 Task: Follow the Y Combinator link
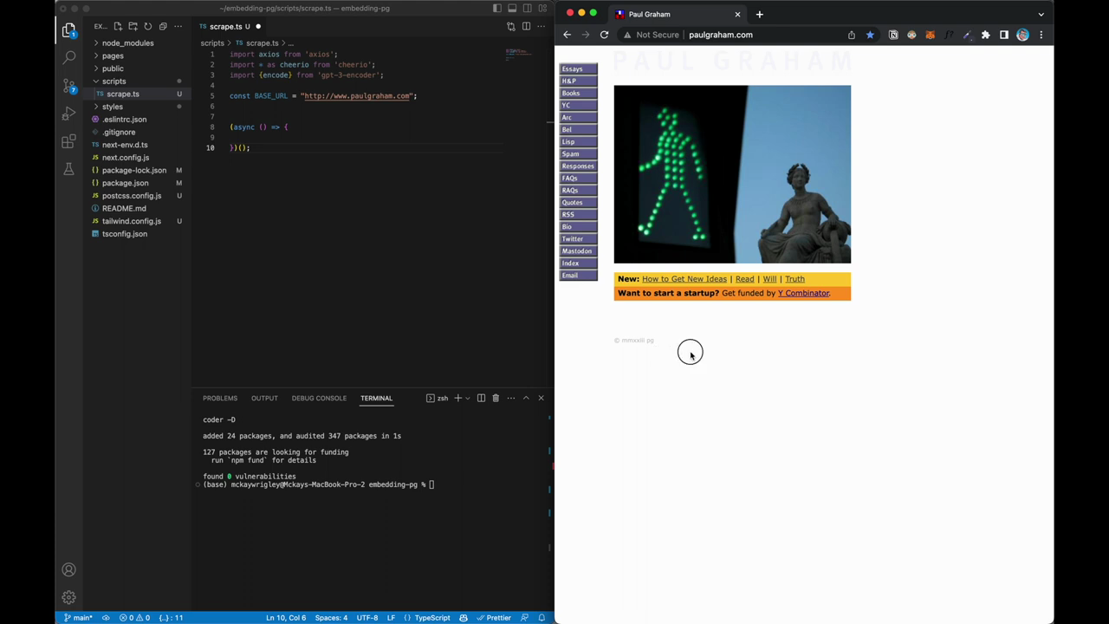pos(803,293)
